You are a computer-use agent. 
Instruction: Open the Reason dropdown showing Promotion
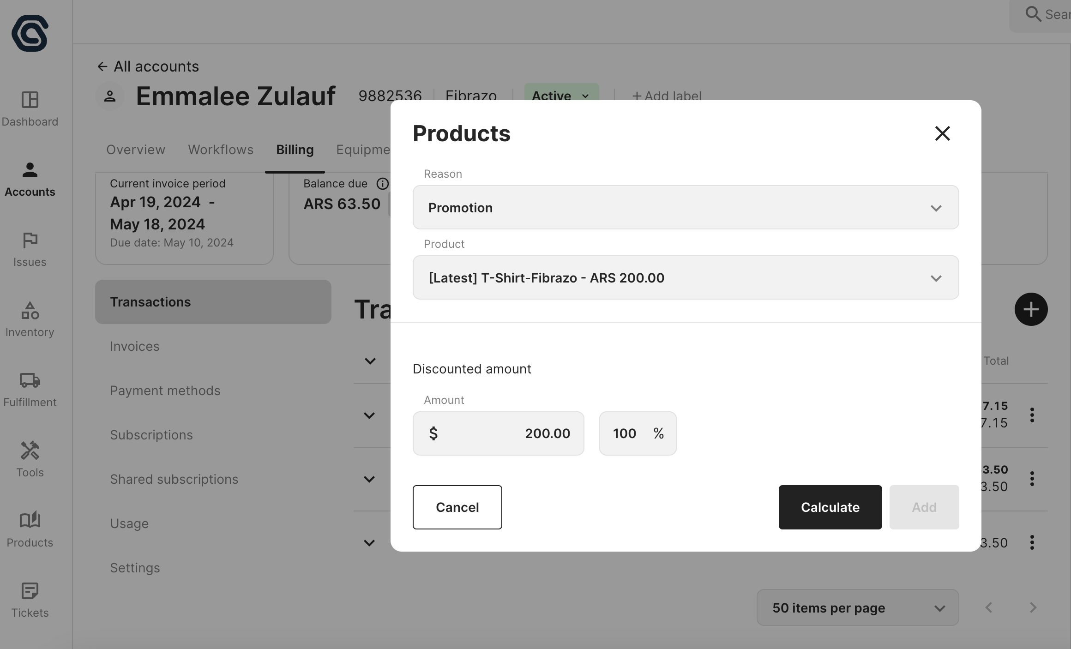point(686,208)
